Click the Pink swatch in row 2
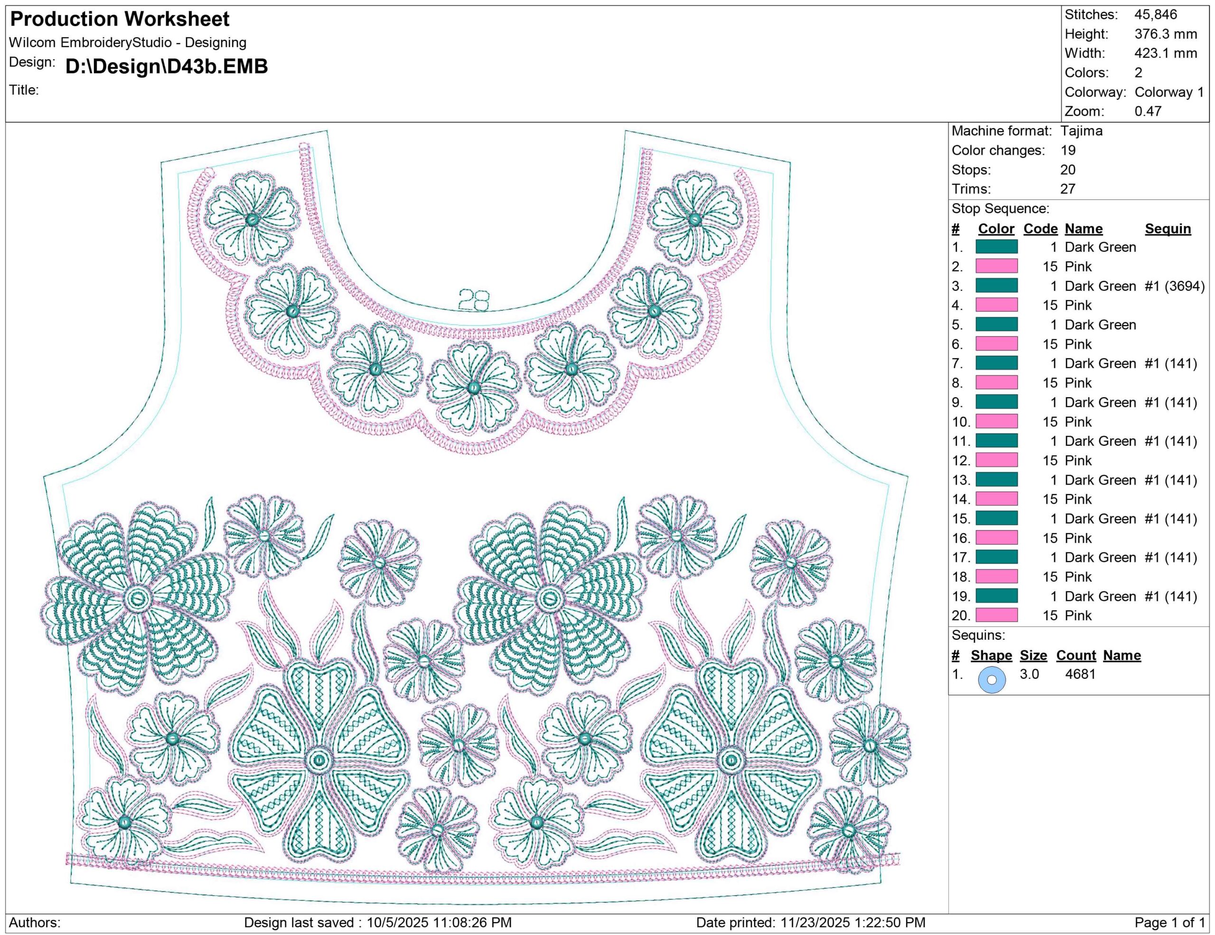Viewport: 1215px width, 935px height. 996,266
